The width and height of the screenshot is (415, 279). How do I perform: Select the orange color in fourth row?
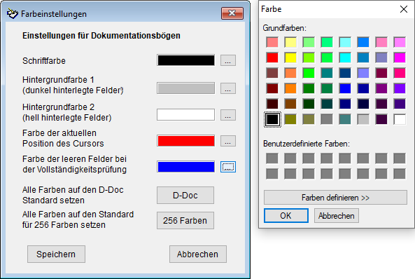point(290,88)
